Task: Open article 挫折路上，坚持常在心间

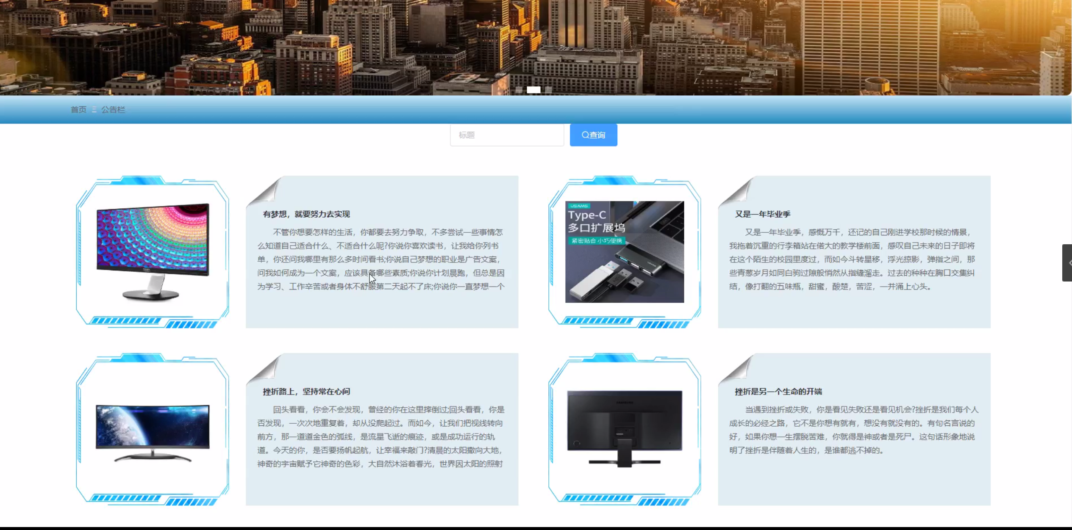Action: (x=306, y=392)
